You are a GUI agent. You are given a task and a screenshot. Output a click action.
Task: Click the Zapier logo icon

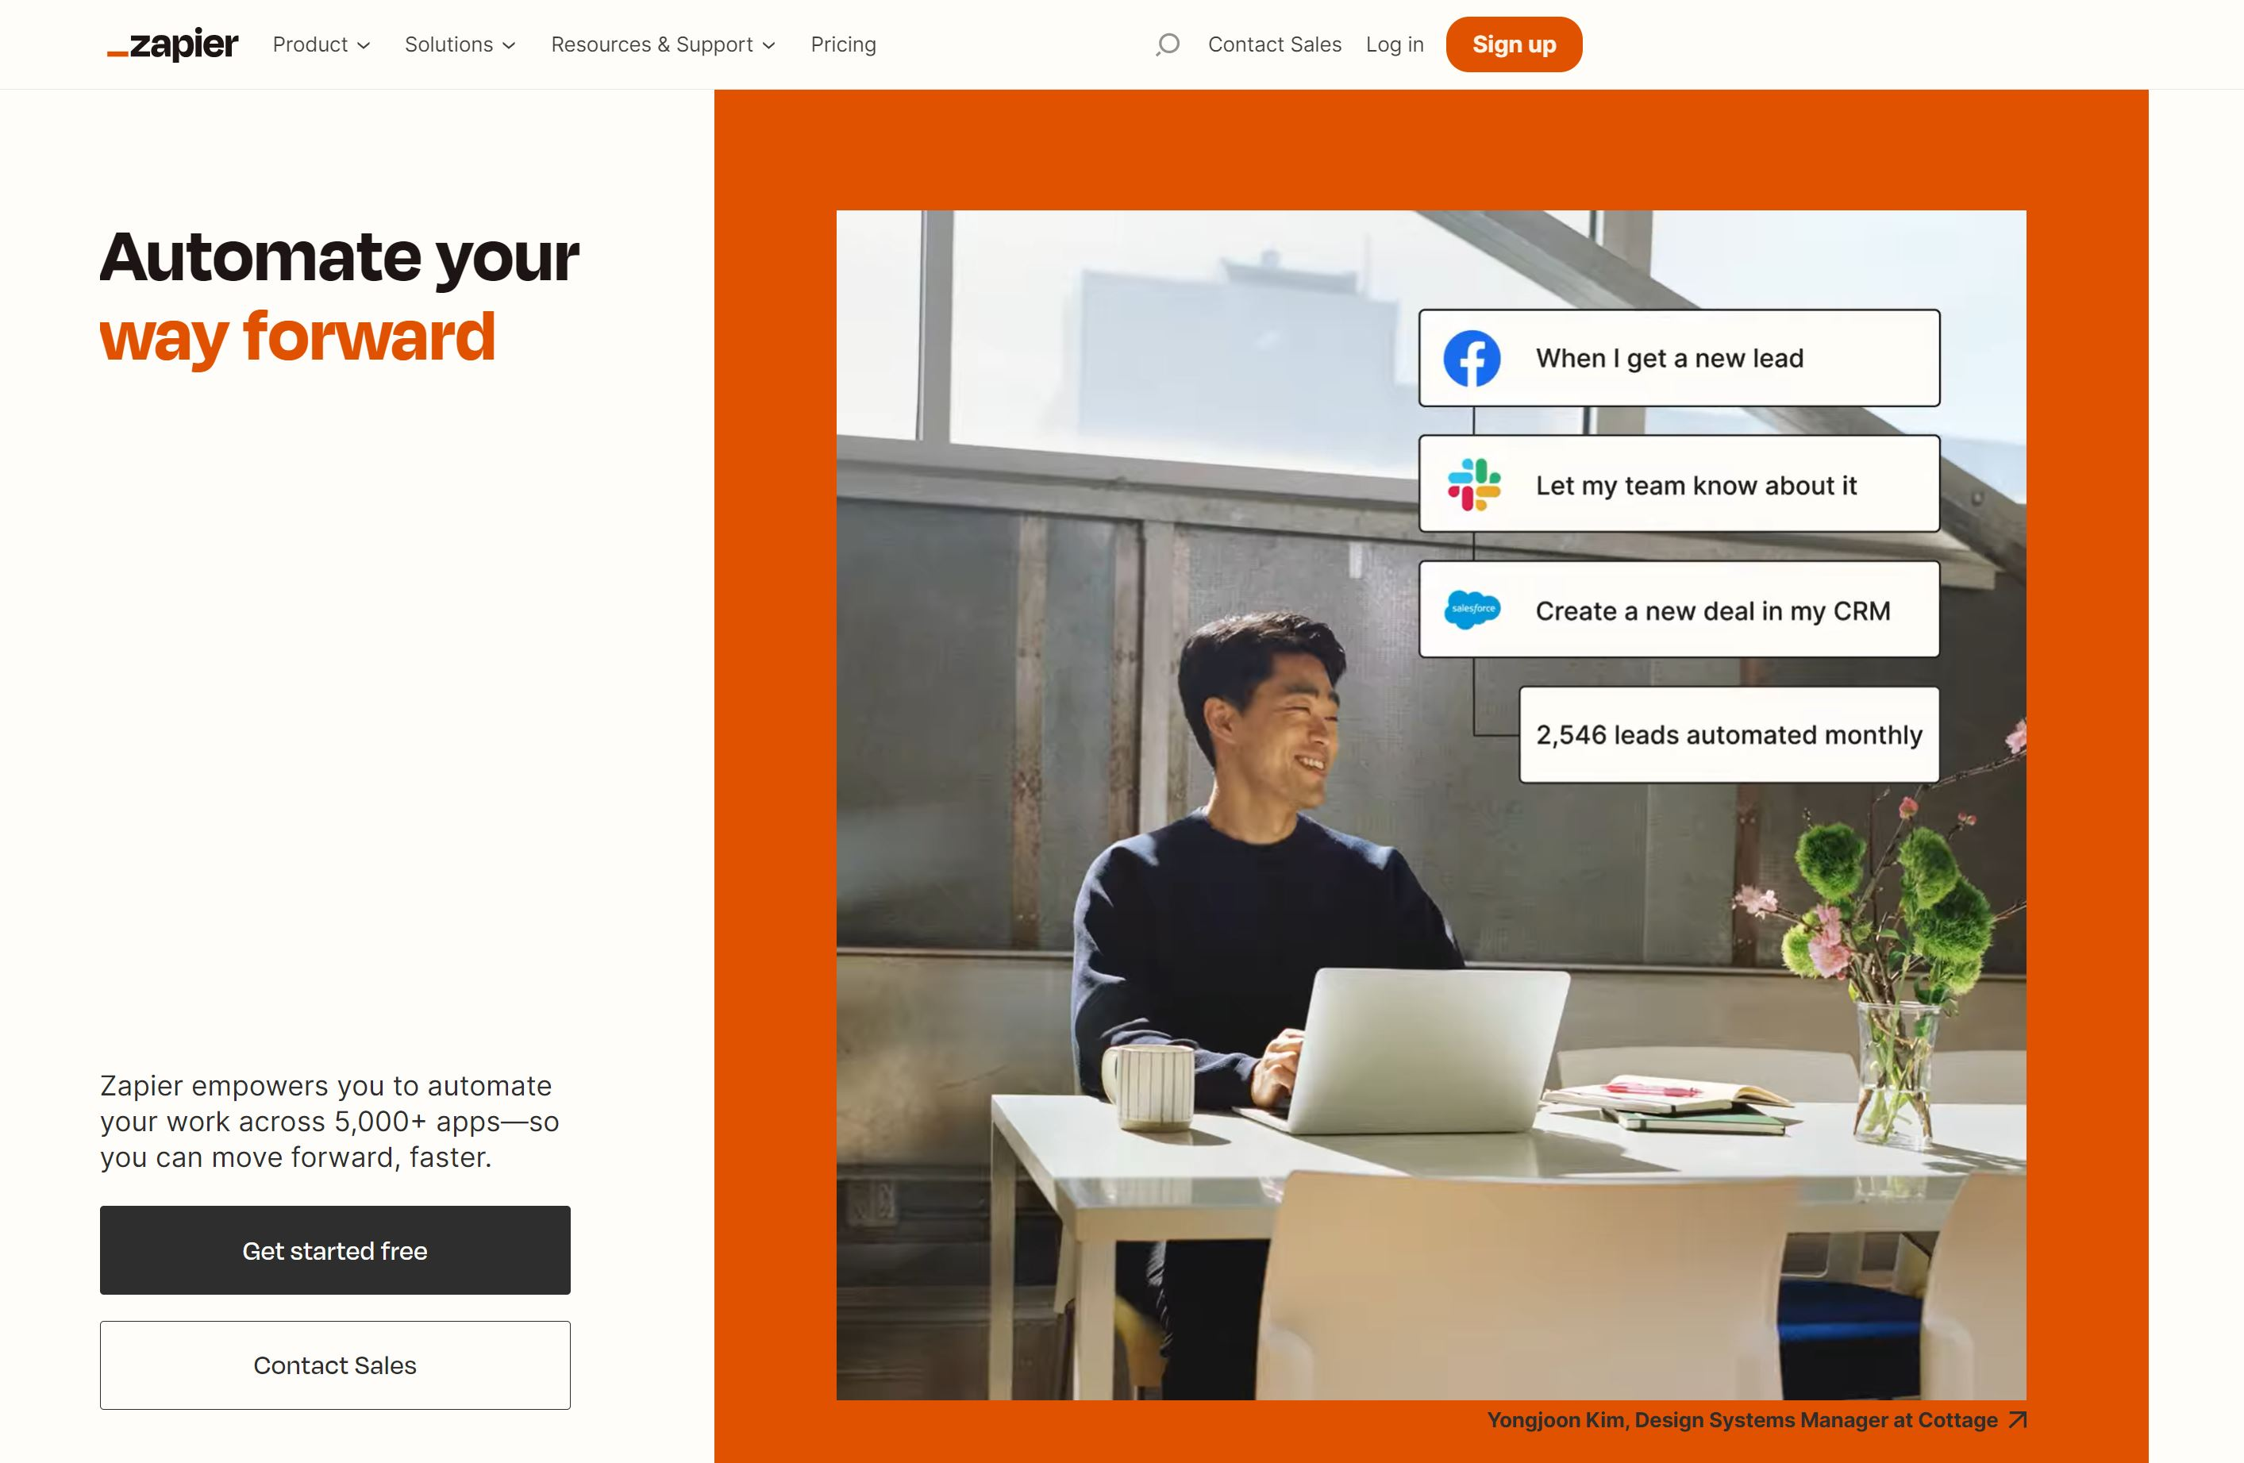168,44
